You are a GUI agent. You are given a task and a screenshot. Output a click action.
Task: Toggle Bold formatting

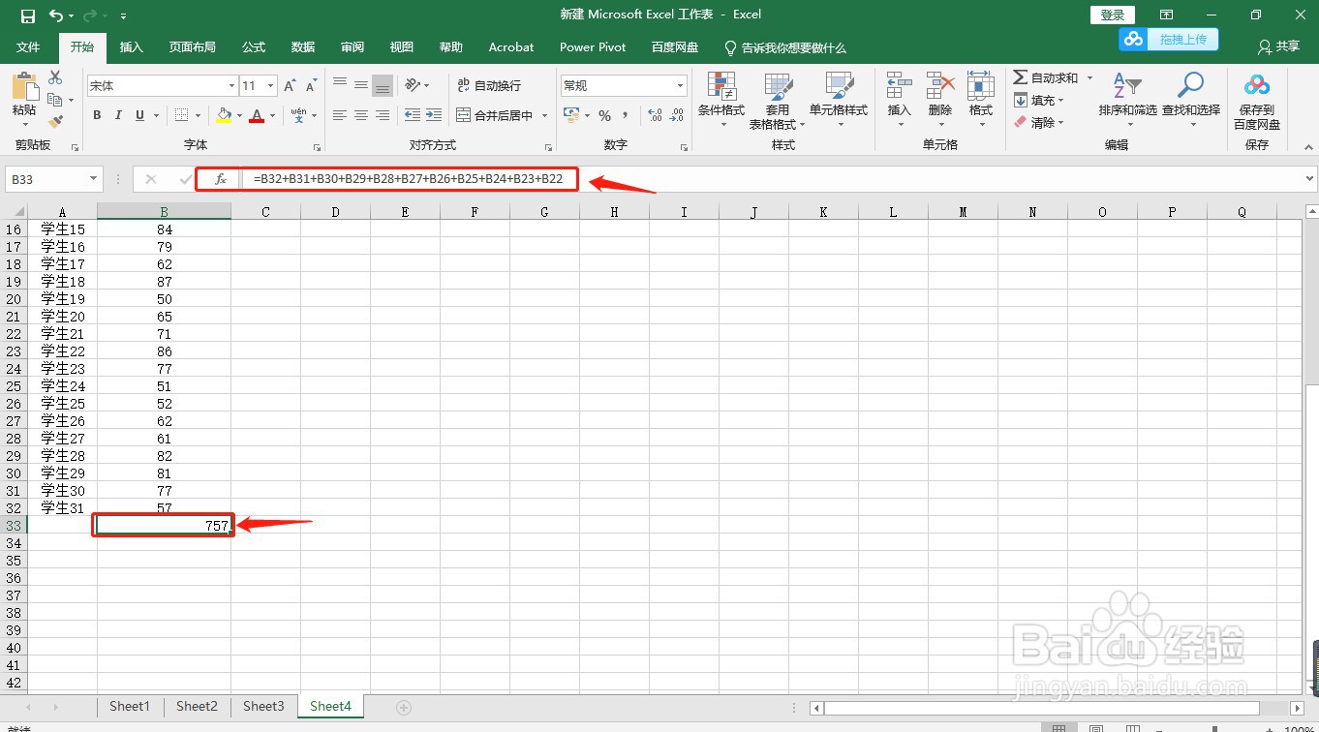click(97, 115)
